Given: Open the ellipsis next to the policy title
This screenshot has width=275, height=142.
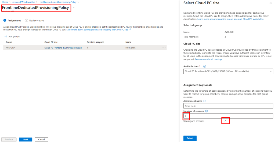Looking at the screenshot, I should pos(74,8).
